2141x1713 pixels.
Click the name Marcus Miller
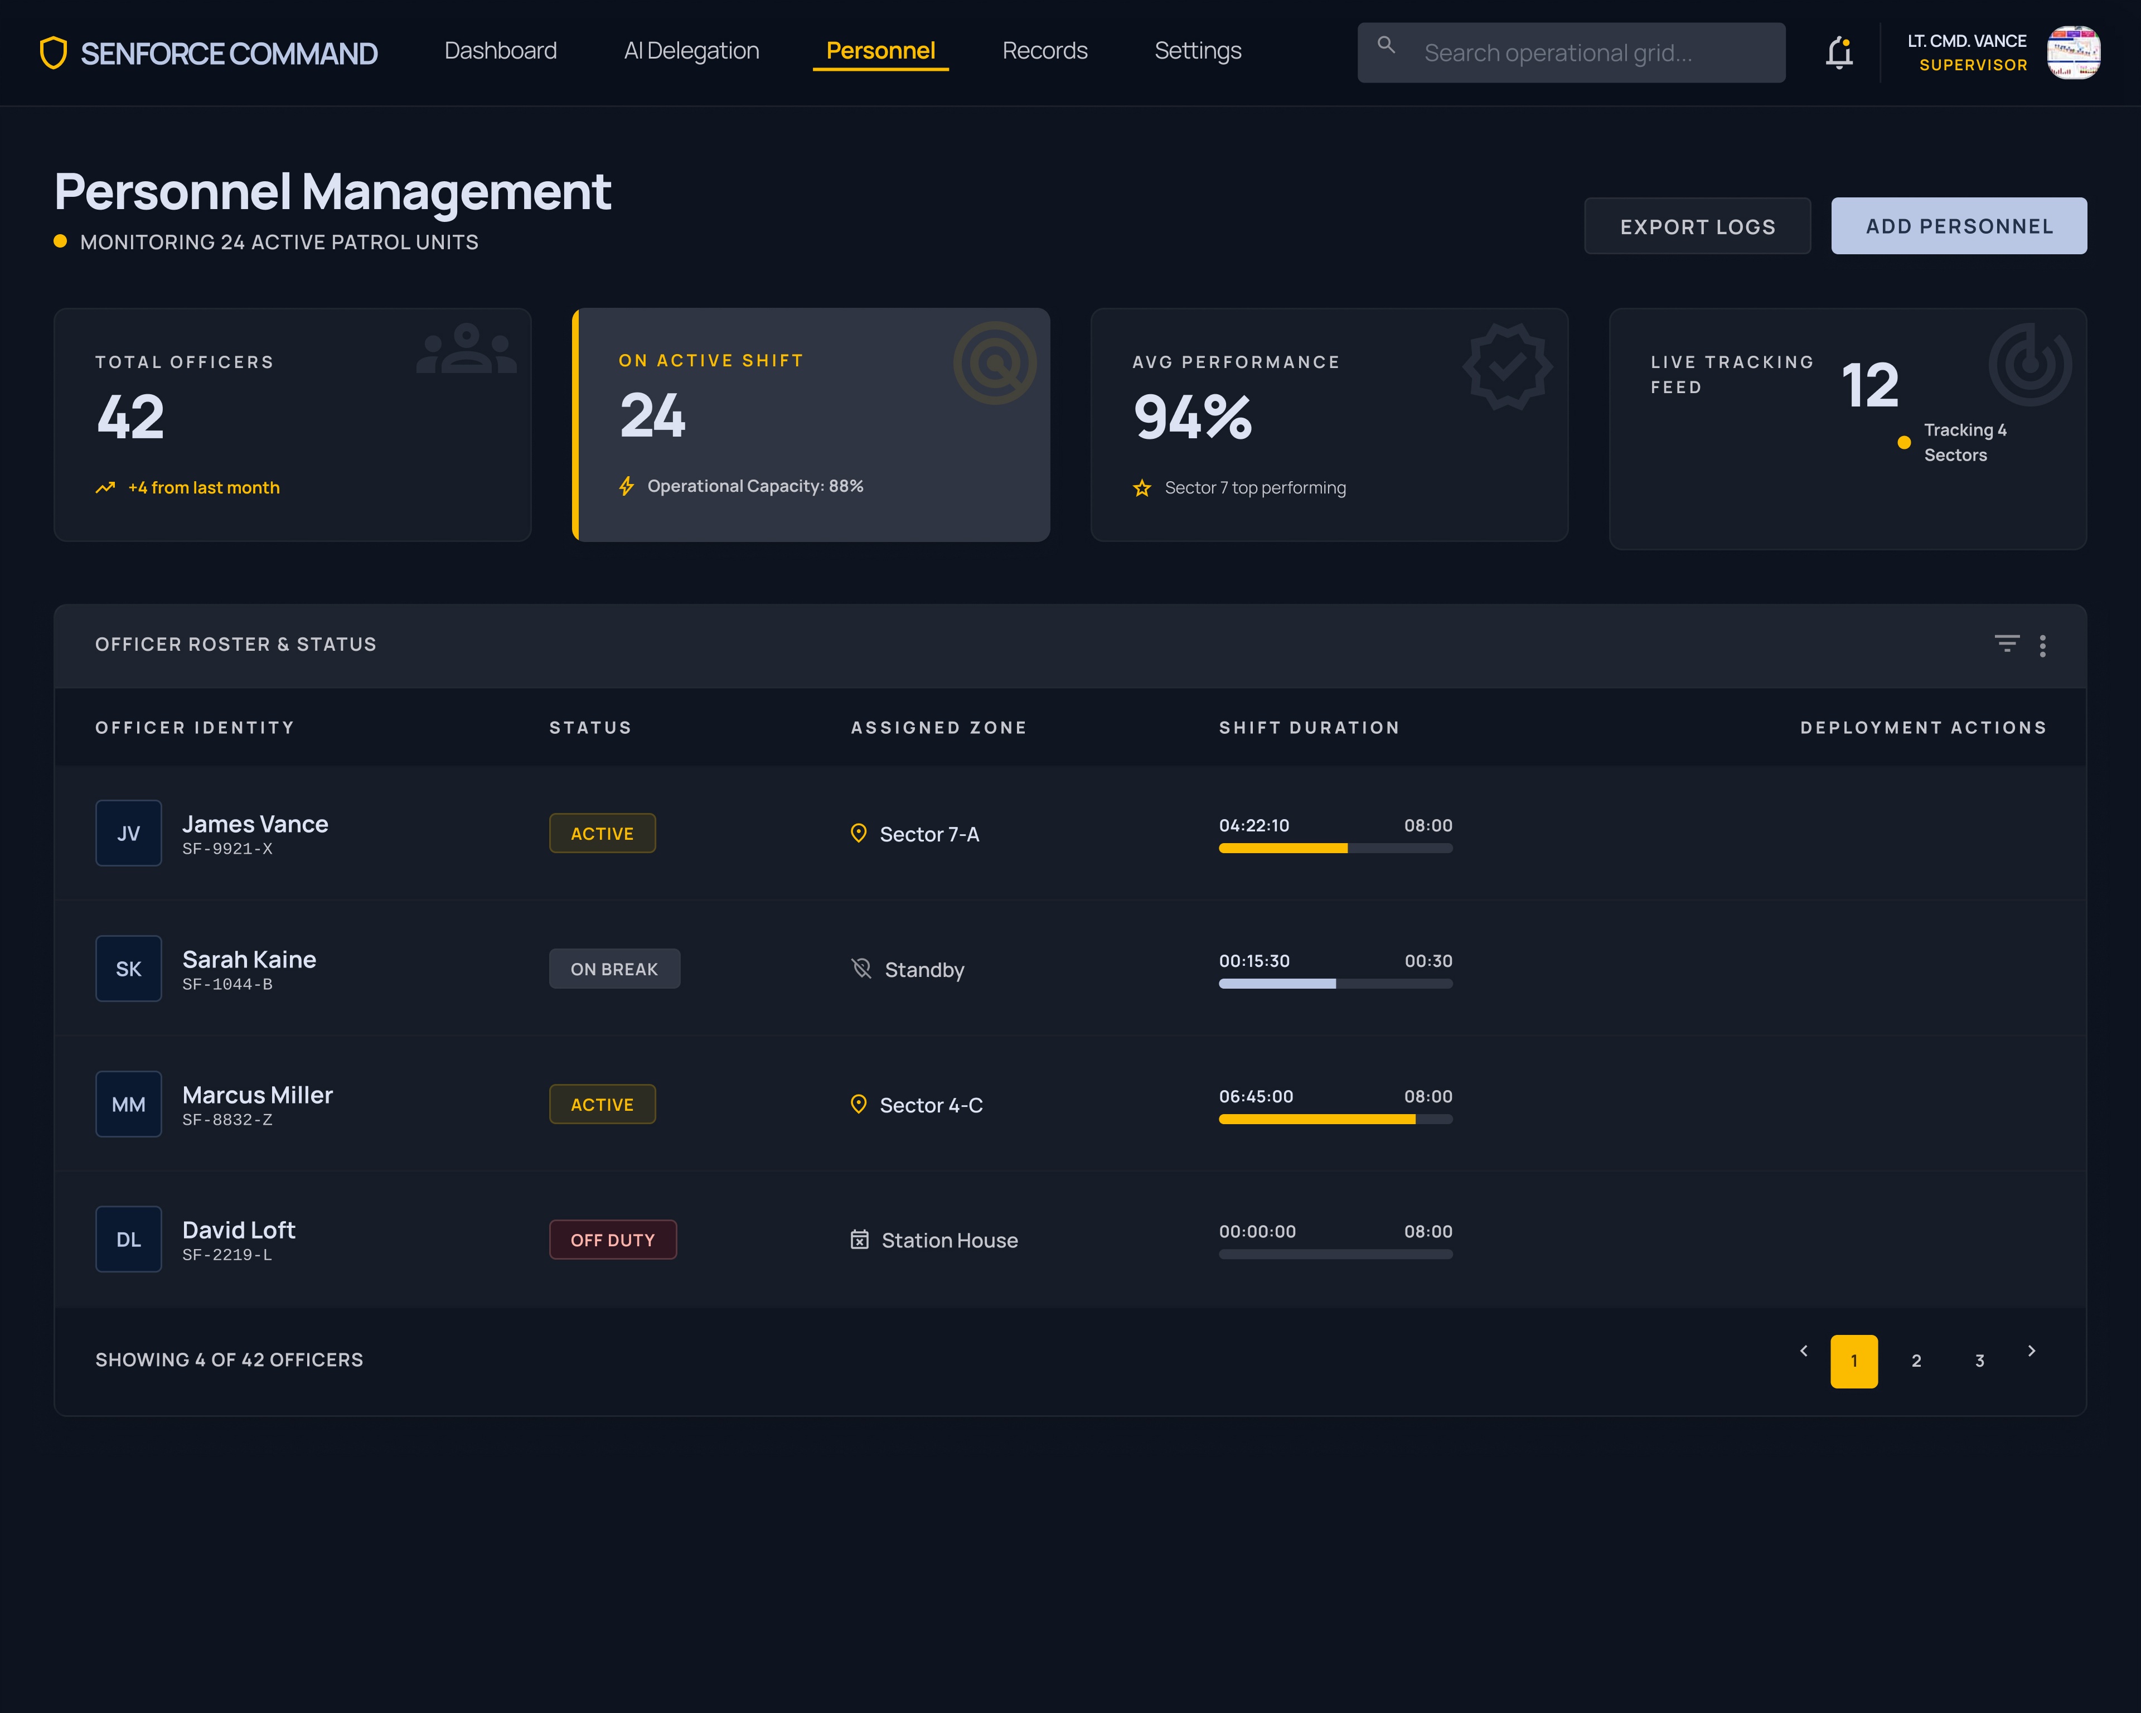point(257,1095)
